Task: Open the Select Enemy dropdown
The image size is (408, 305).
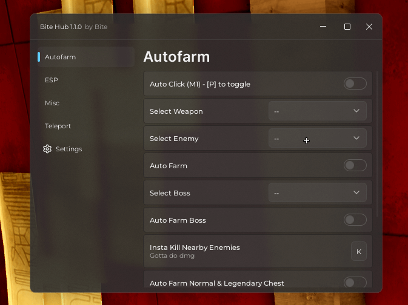Action: [x=318, y=138]
